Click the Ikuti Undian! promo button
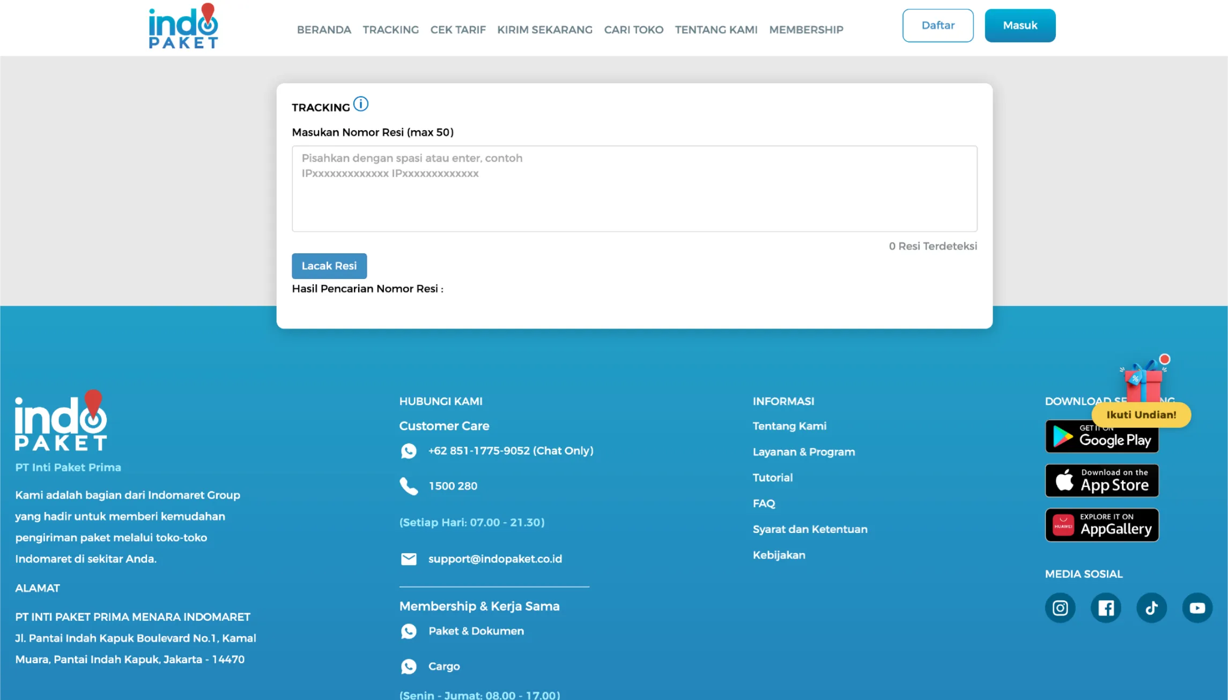The height and width of the screenshot is (700, 1228). [1141, 415]
